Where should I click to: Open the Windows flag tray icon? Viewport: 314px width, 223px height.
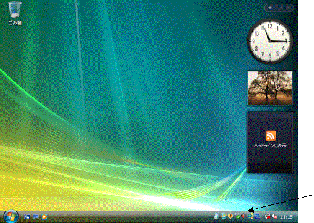click(223, 216)
